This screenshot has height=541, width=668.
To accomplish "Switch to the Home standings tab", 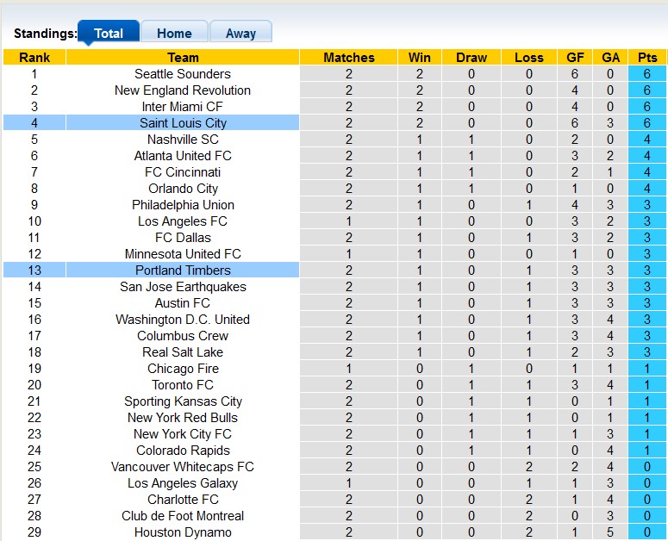I will [x=174, y=33].
